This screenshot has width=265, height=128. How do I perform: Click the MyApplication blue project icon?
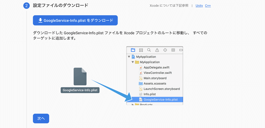click(x=133, y=57)
